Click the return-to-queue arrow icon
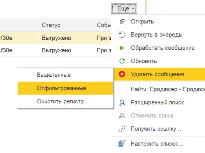Screen dimensions: 205x153 (x=122, y=34)
